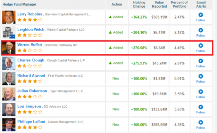Open Philippe Laffont profile link
The height and width of the screenshot is (133, 217).
coord(31,122)
